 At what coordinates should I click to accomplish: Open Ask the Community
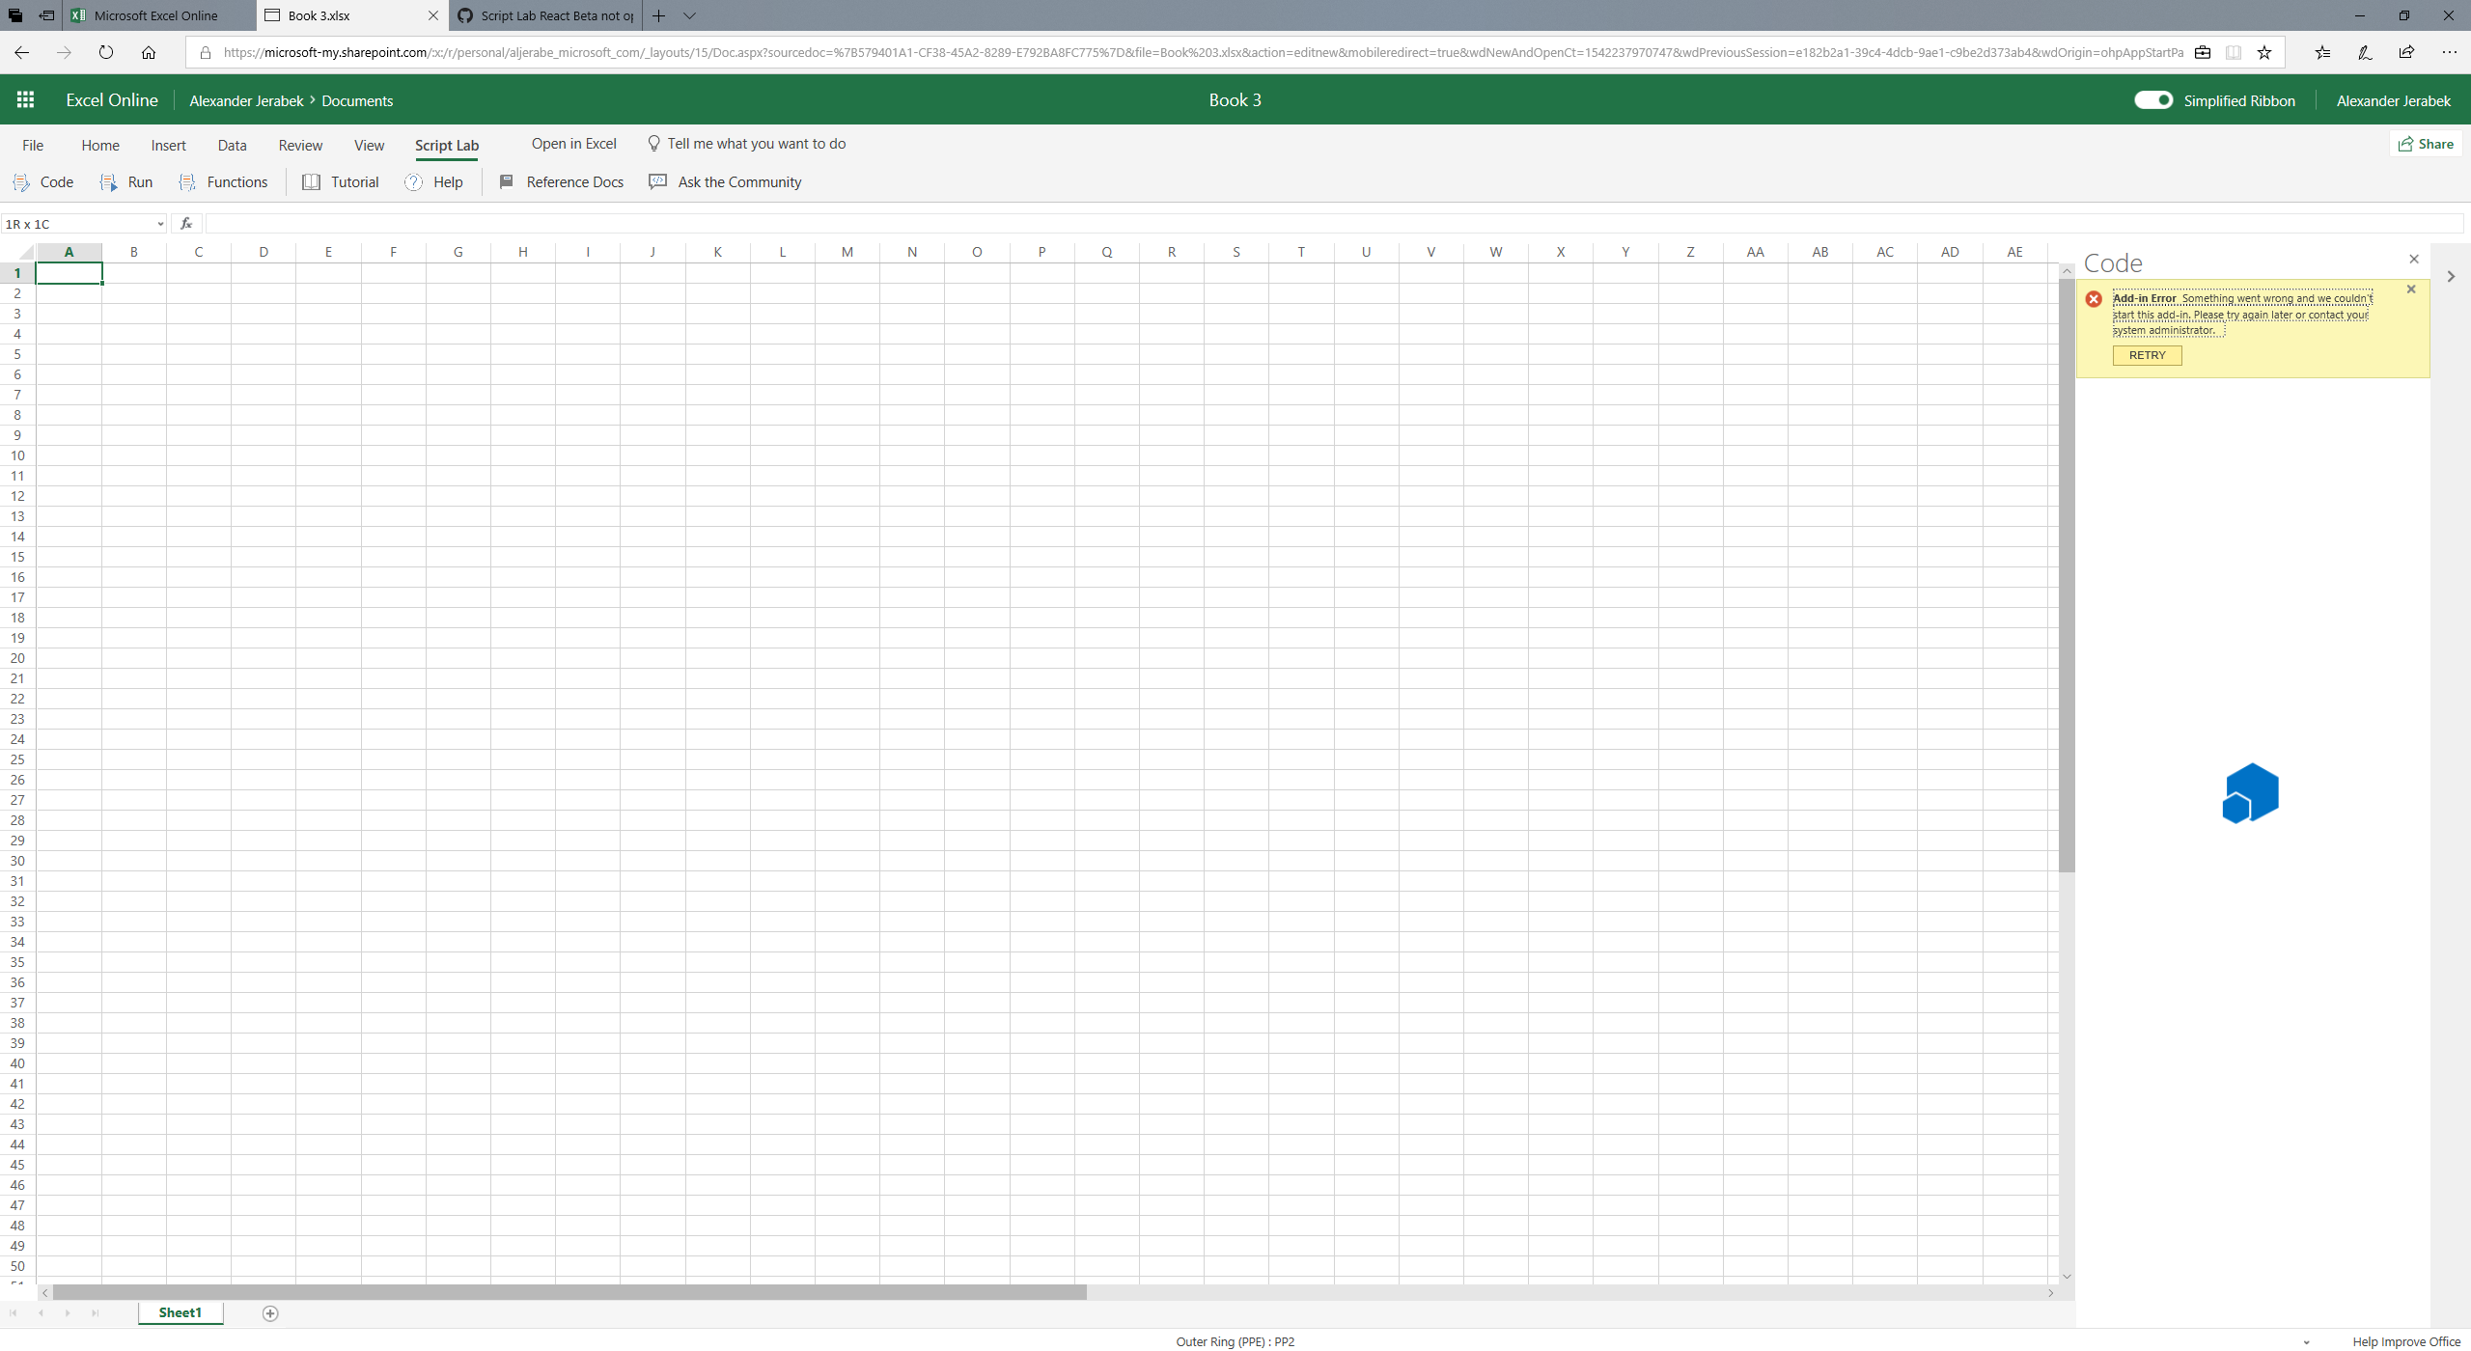click(x=725, y=181)
